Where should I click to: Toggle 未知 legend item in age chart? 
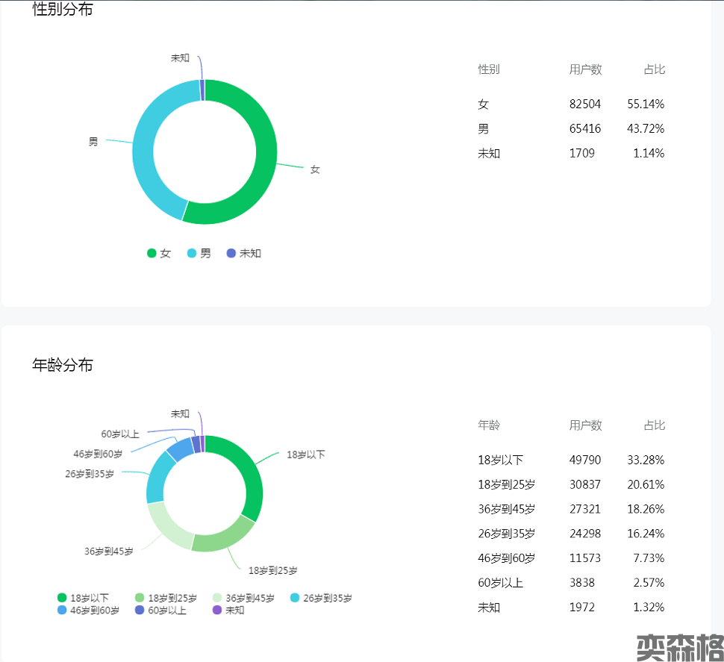(x=228, y=610)
